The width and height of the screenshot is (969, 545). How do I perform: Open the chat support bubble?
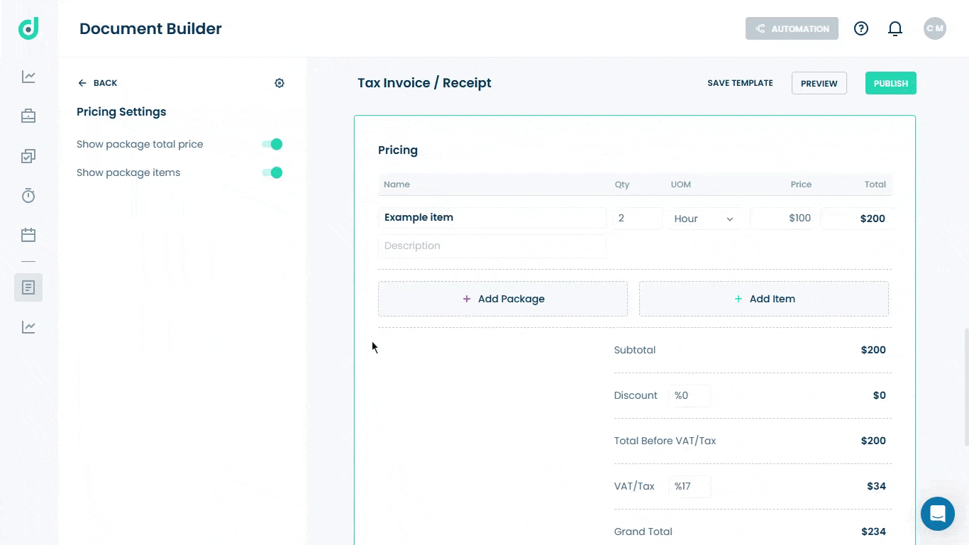pos(938,514)
